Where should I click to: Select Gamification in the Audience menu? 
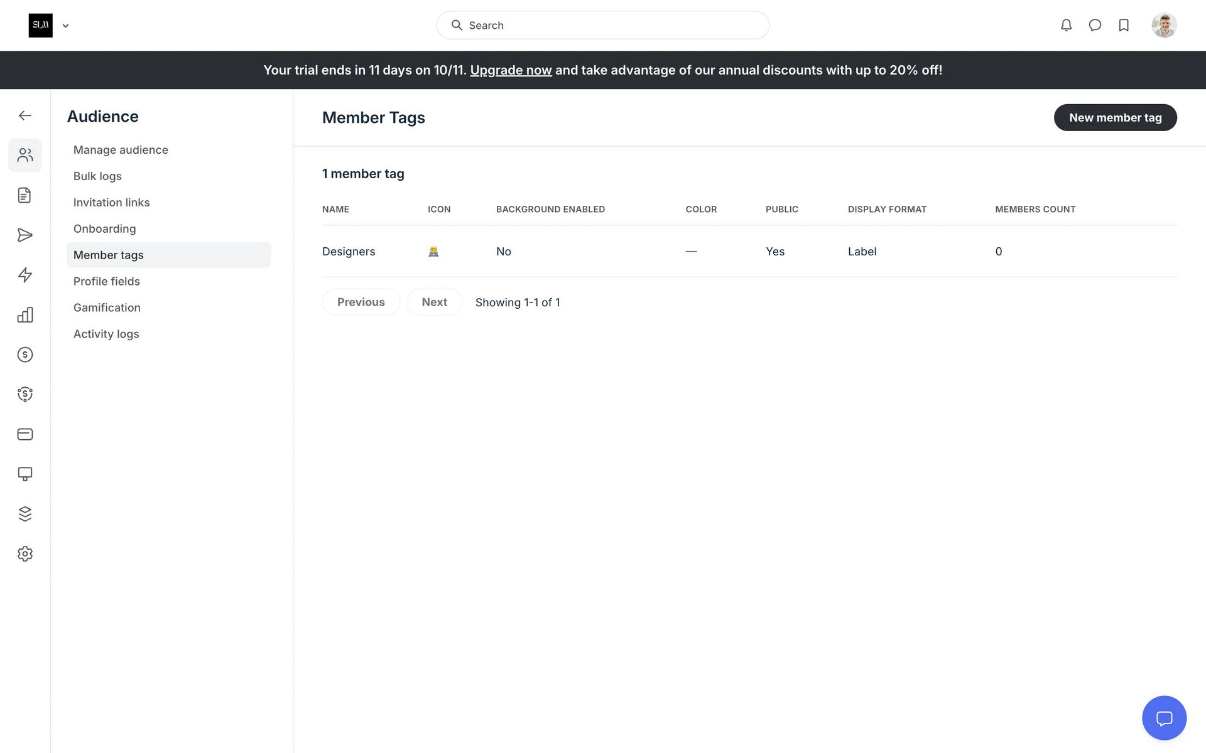click(x=107, y=307)
